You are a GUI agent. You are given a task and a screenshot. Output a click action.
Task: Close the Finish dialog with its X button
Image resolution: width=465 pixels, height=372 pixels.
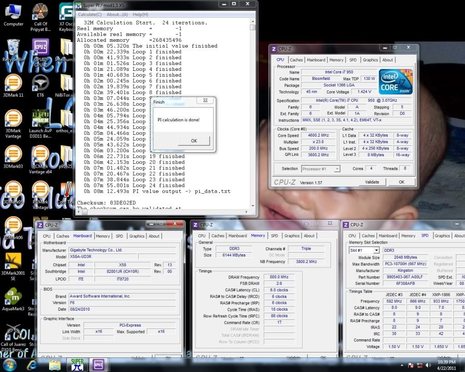click(205, 100)
